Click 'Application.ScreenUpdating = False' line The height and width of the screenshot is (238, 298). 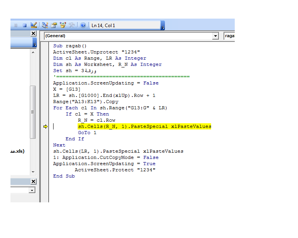click(106, 83)
